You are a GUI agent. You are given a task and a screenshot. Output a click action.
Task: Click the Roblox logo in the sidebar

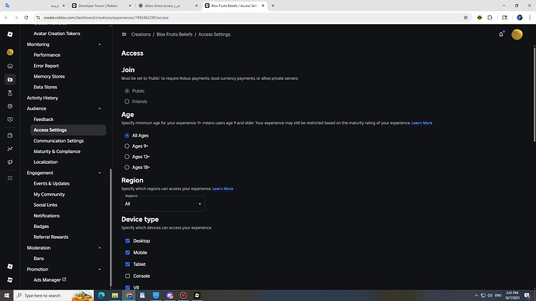click(x=10, y=34)
